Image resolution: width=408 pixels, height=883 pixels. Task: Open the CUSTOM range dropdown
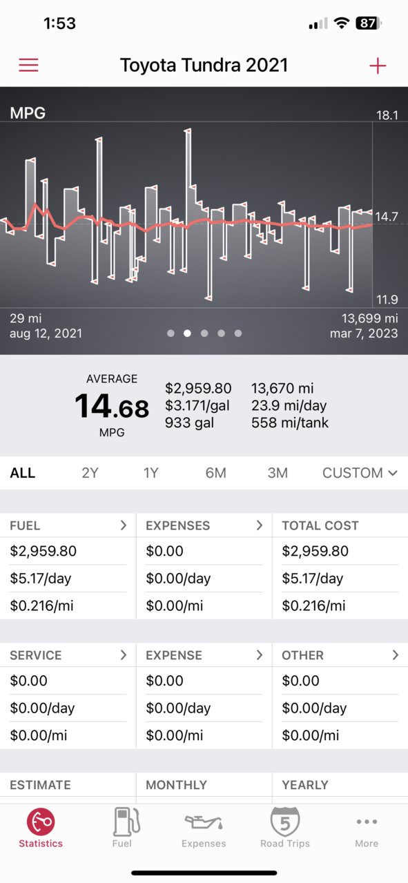click(x=360, y=473)
